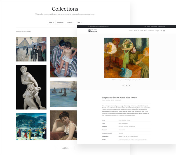The width and height of the screenshot is (176, 155).
Task: Click the fullscreen expand icon below painting
Action: click(130, 86)
